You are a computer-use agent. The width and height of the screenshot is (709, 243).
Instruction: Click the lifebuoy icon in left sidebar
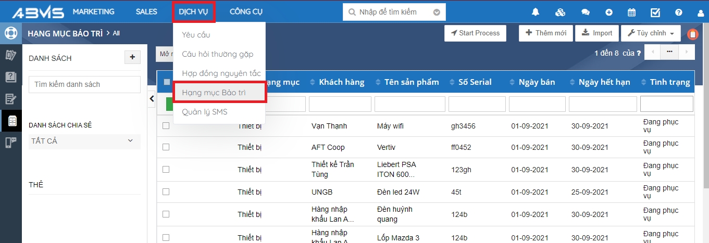[x=10, y=33]
